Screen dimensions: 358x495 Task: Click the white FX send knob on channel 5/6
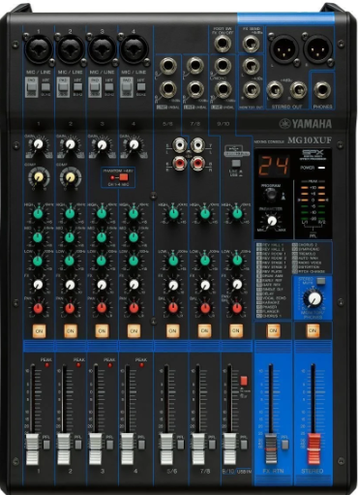pos(173,285)
